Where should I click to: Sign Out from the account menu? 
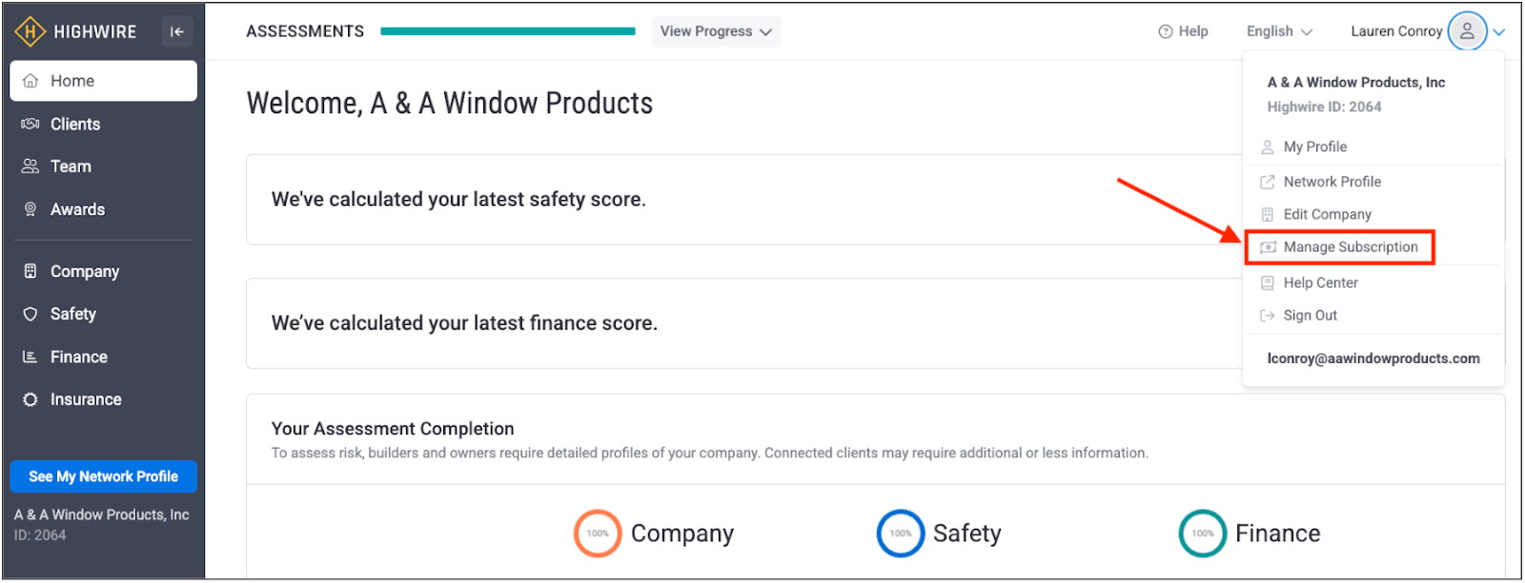1310,316
